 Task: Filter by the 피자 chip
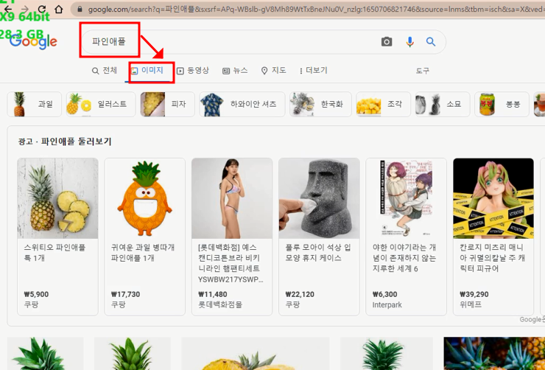[167, 104]
